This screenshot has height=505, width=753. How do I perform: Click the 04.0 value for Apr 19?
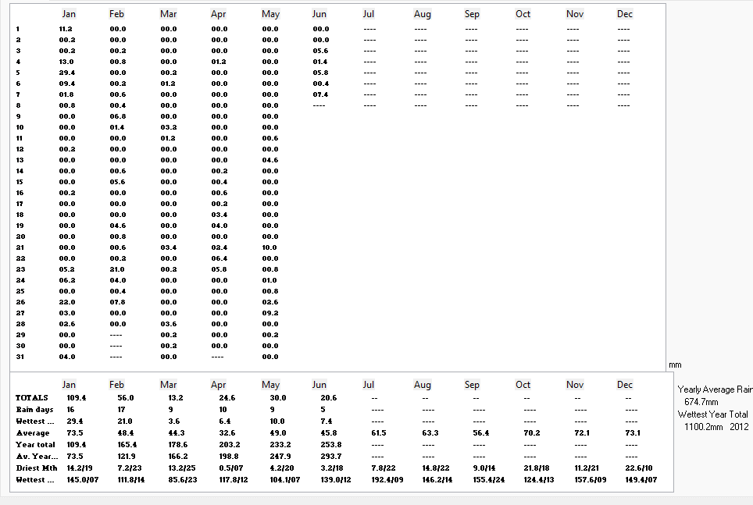coord(219,226)
